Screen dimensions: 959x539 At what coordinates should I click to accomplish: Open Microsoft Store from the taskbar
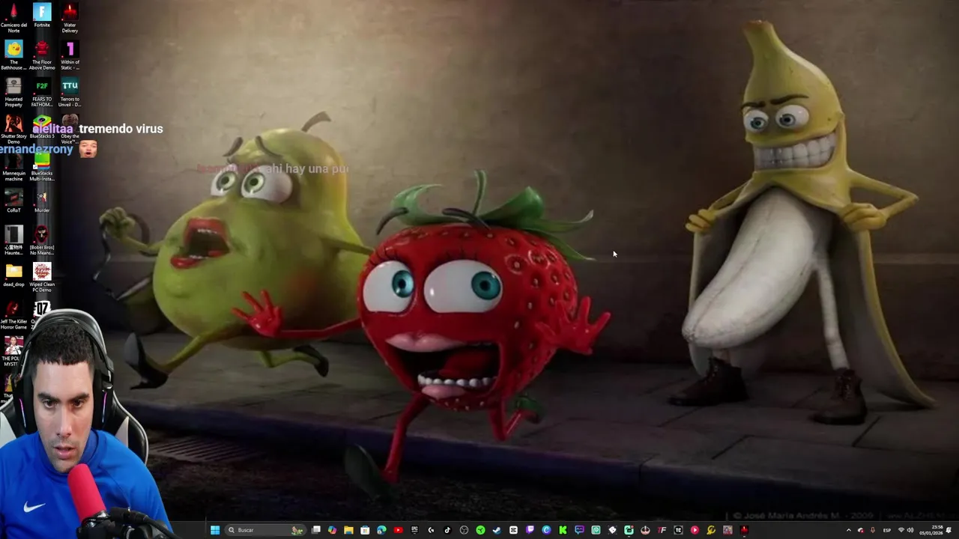click(x=365, y=530)
